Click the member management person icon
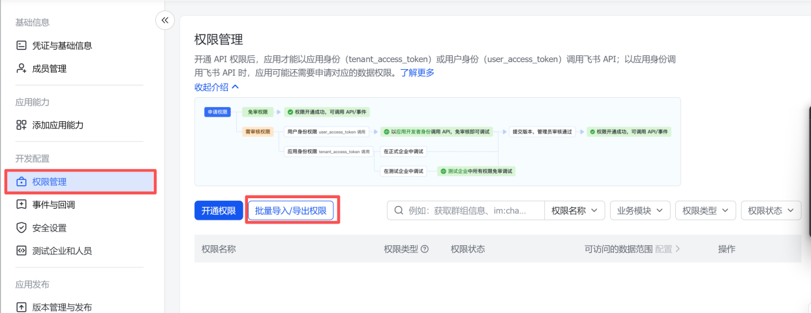The width and height of the screenshot is (811, 313). point(22,68)
